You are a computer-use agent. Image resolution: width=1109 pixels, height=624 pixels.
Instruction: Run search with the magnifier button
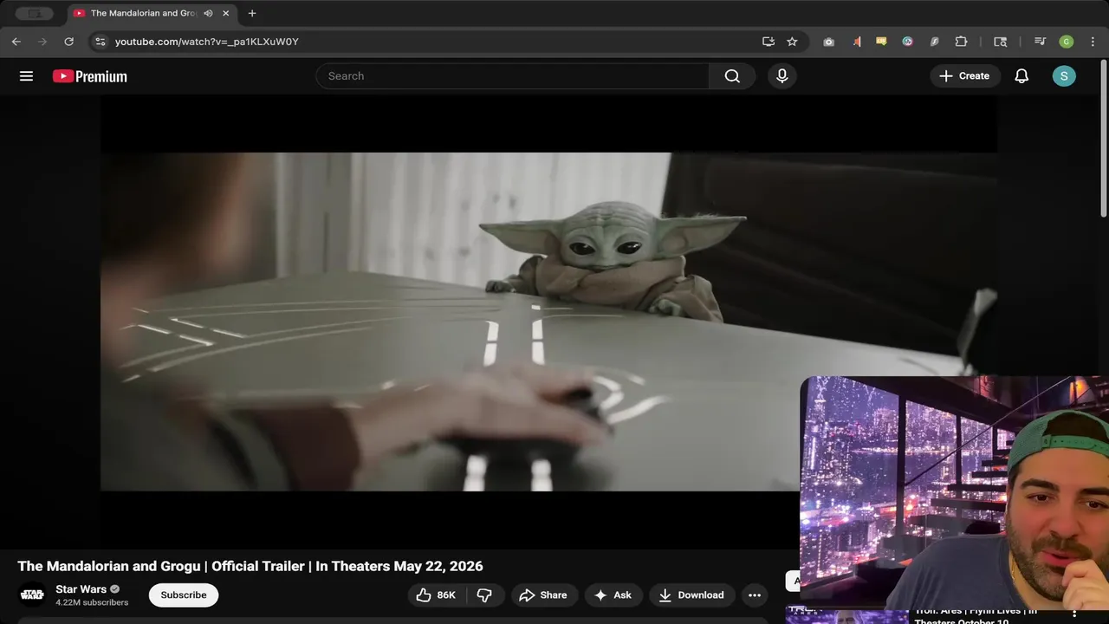point(732,76)
